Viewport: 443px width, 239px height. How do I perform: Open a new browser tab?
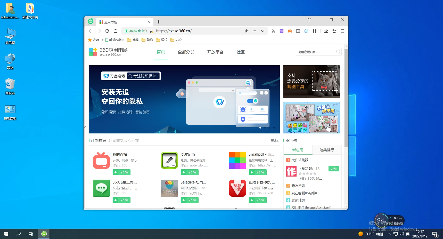point(159,22)
